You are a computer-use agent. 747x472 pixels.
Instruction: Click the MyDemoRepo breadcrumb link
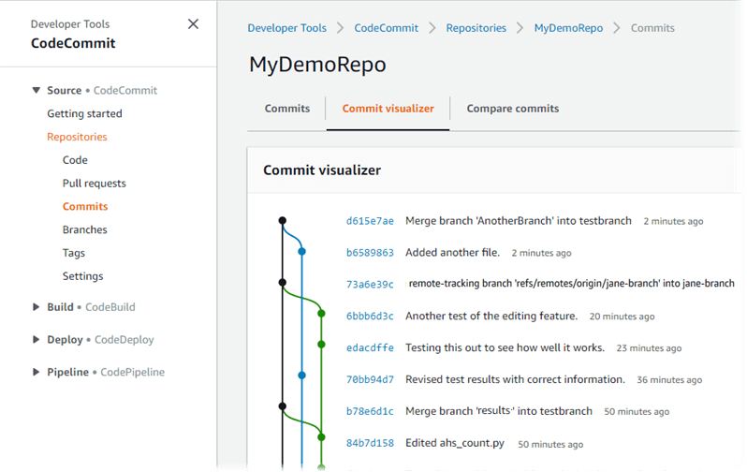point(568,28)
